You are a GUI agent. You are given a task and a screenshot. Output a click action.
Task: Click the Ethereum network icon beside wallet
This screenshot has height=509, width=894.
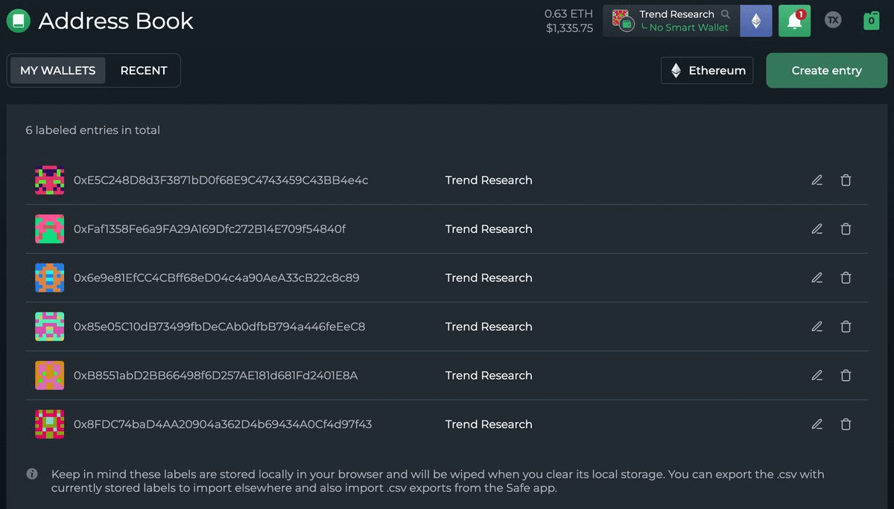[755, 21]
